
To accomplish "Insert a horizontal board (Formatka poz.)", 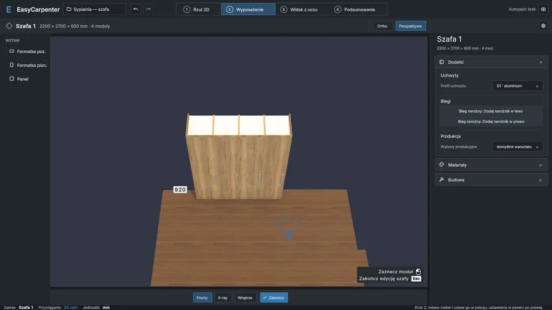I will [28, 51].
